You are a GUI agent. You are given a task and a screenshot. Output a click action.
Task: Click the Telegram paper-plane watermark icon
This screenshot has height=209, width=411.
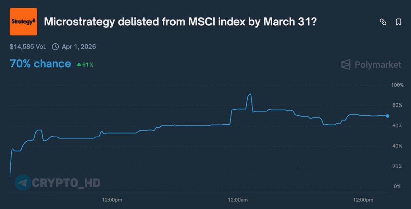click(x=23, y=183)
